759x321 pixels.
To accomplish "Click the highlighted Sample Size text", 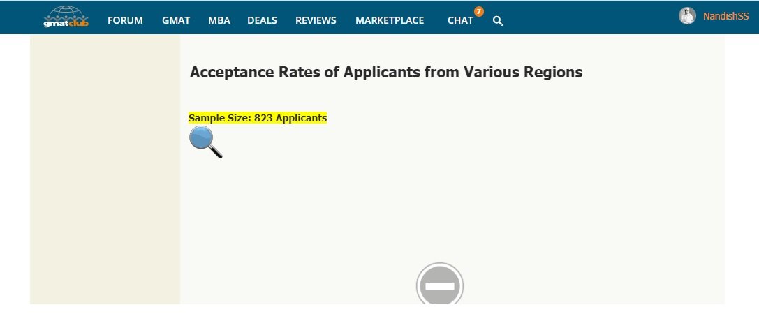I will 258,118.
